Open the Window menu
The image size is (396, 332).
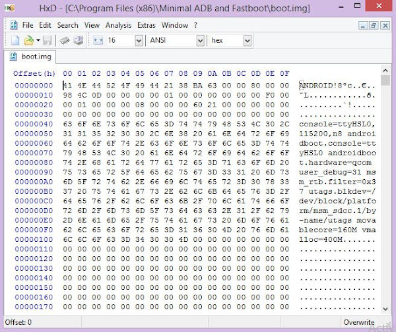click(x=175, y=25)
